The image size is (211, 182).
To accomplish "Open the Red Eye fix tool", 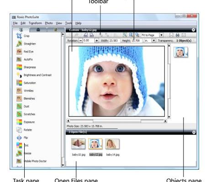I will [x=25, y=51].
